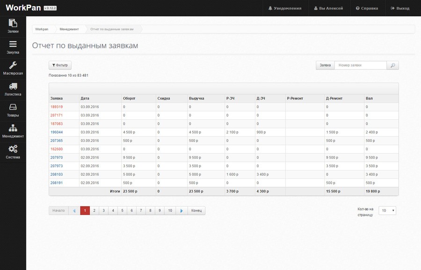Click the version badge v0.12.2
The height and width of the screenshot is (270, 421).
pos(50,8)
